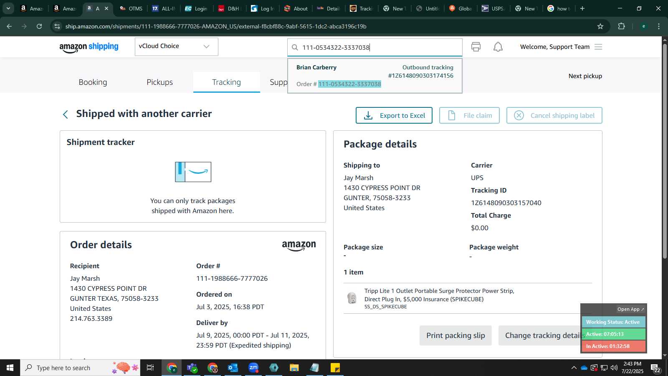Click the Amazon Shipping logo
Viewport: 668px width, 376px height.
click(x=89, y=47)
